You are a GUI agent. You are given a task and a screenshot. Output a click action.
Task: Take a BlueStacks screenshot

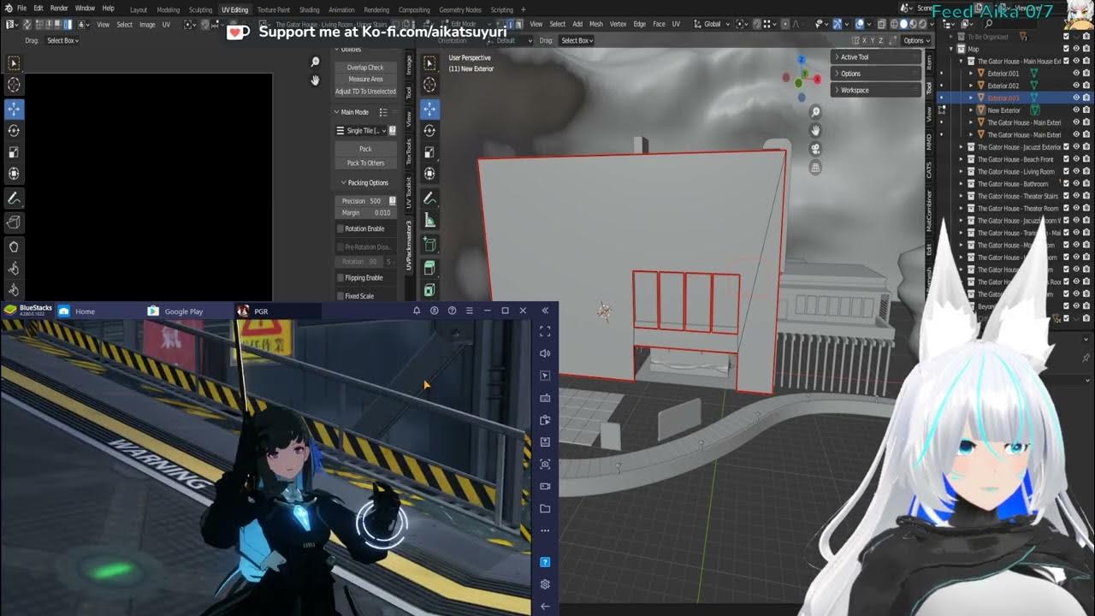(545, 464)
